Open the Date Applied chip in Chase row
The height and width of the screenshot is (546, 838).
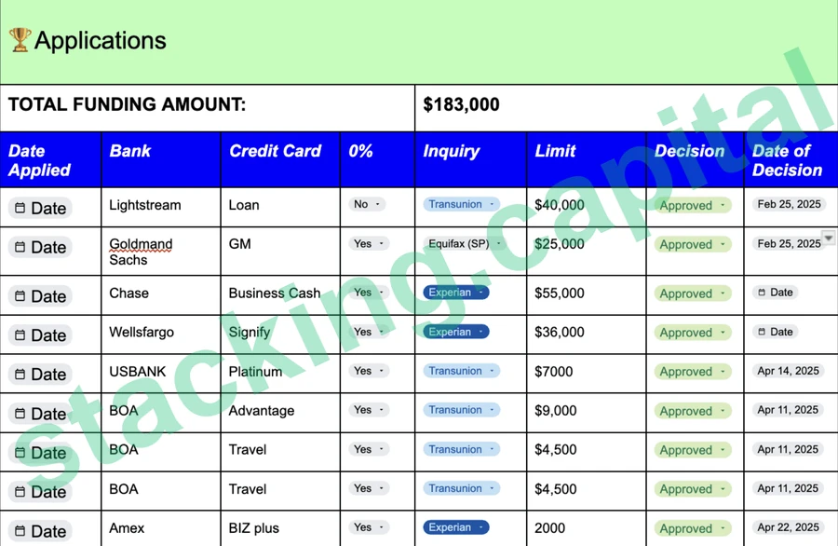pyautogui.click(x=40, y=296)
